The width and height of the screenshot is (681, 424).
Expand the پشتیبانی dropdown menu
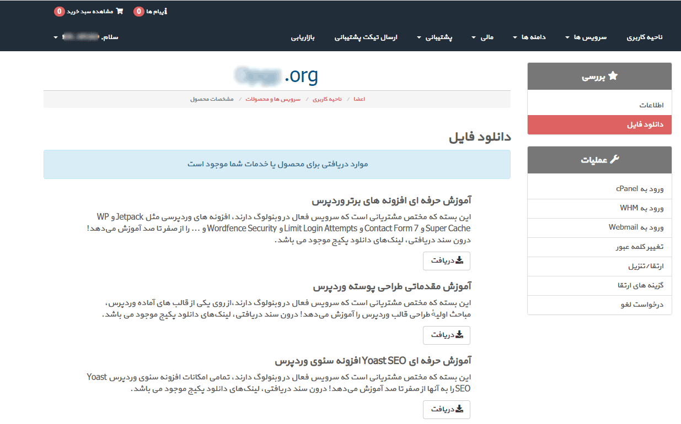[x=435, y=37]
